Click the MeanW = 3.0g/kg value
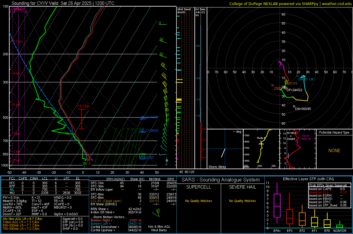The height and width of the screenshot is (234, 353). (x=15, y=201)
